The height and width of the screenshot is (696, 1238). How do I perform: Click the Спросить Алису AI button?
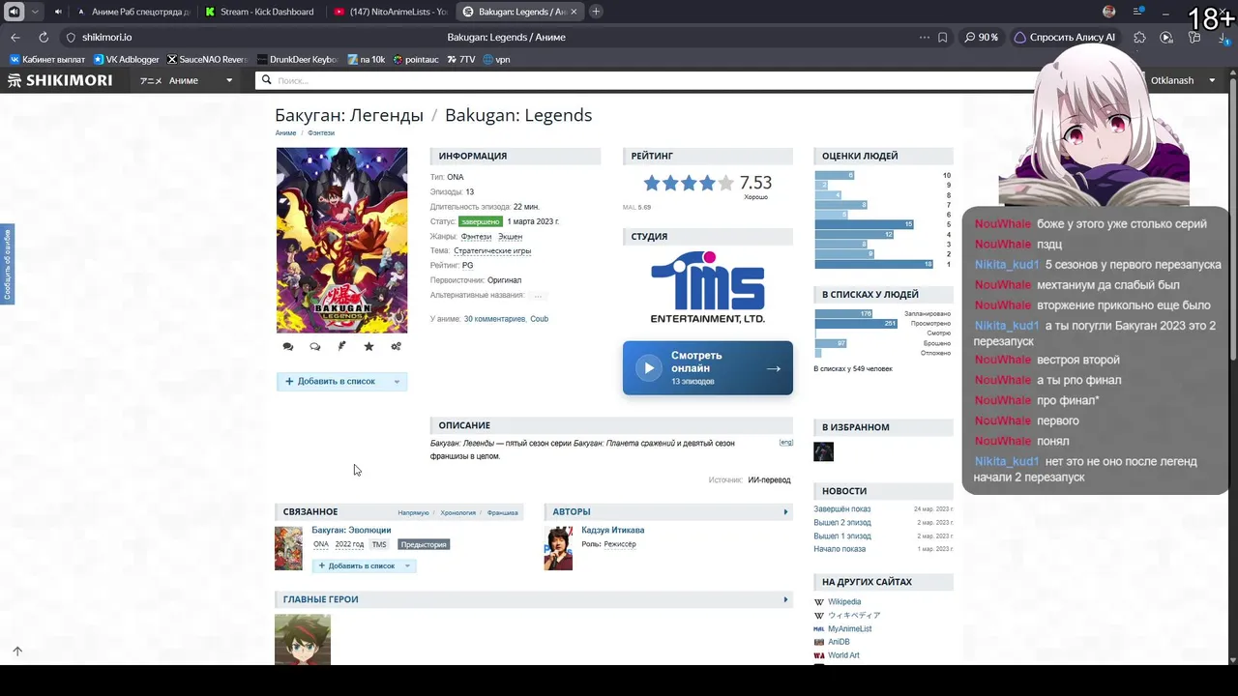click(1064, 38)
